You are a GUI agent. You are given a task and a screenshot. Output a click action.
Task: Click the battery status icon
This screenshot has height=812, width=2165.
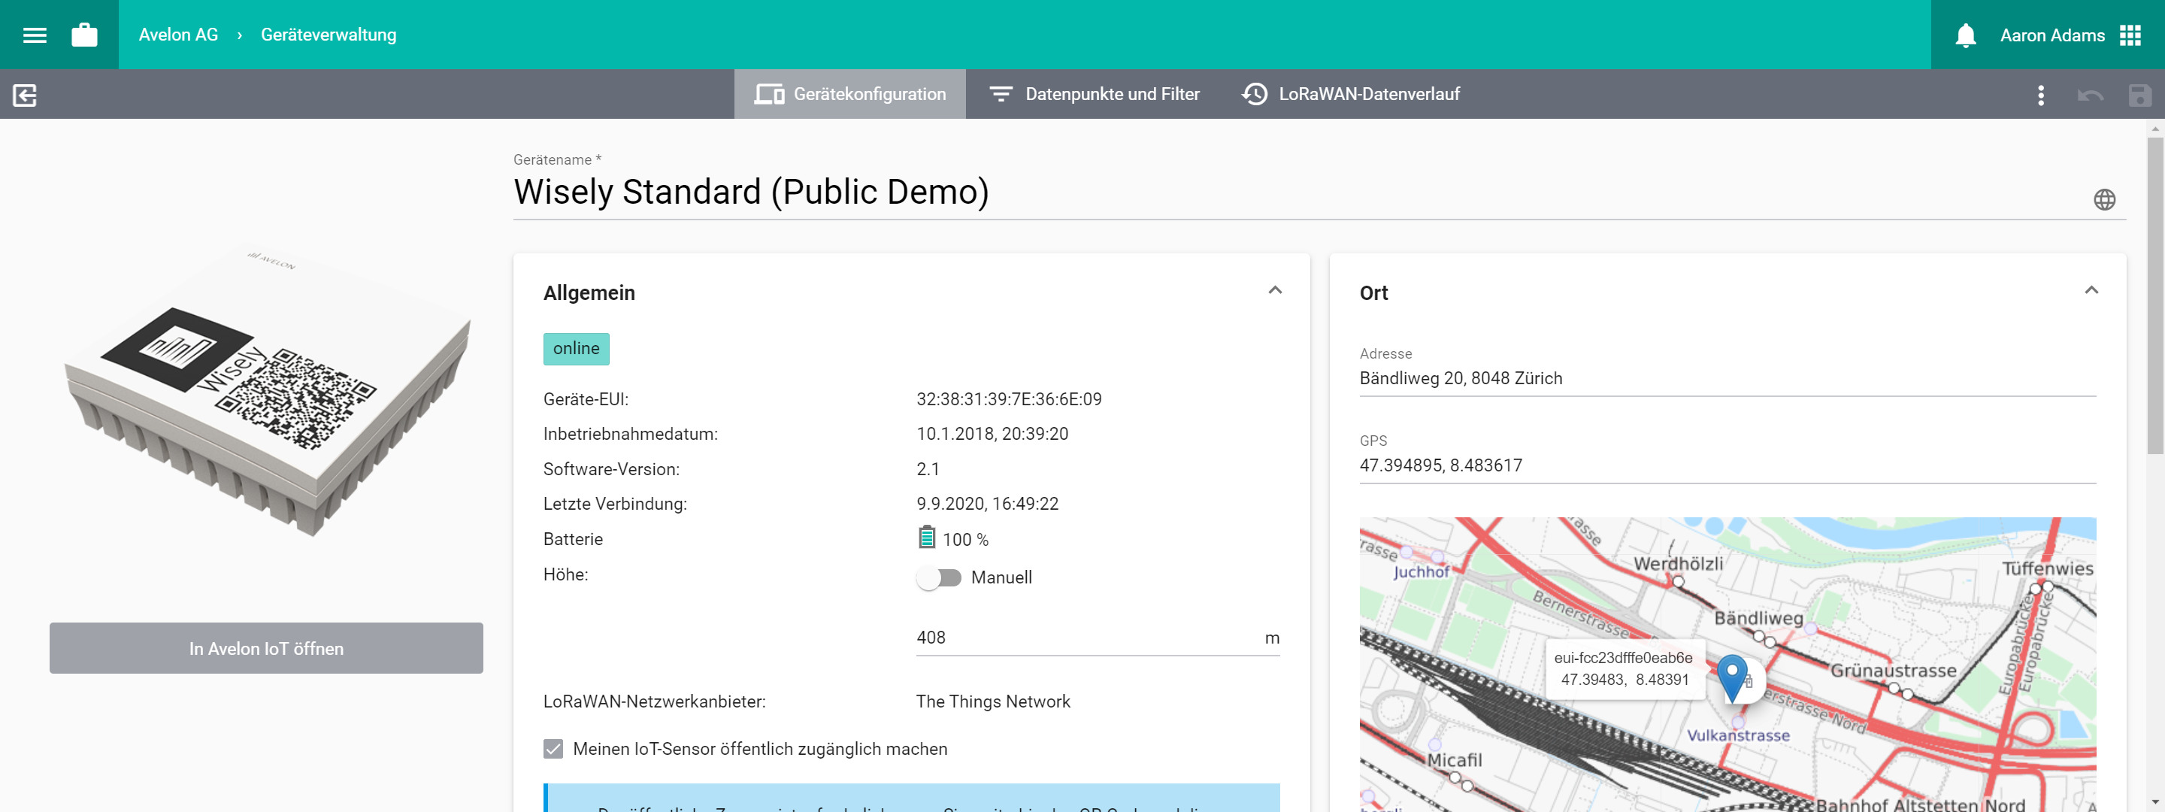[926, 537]
